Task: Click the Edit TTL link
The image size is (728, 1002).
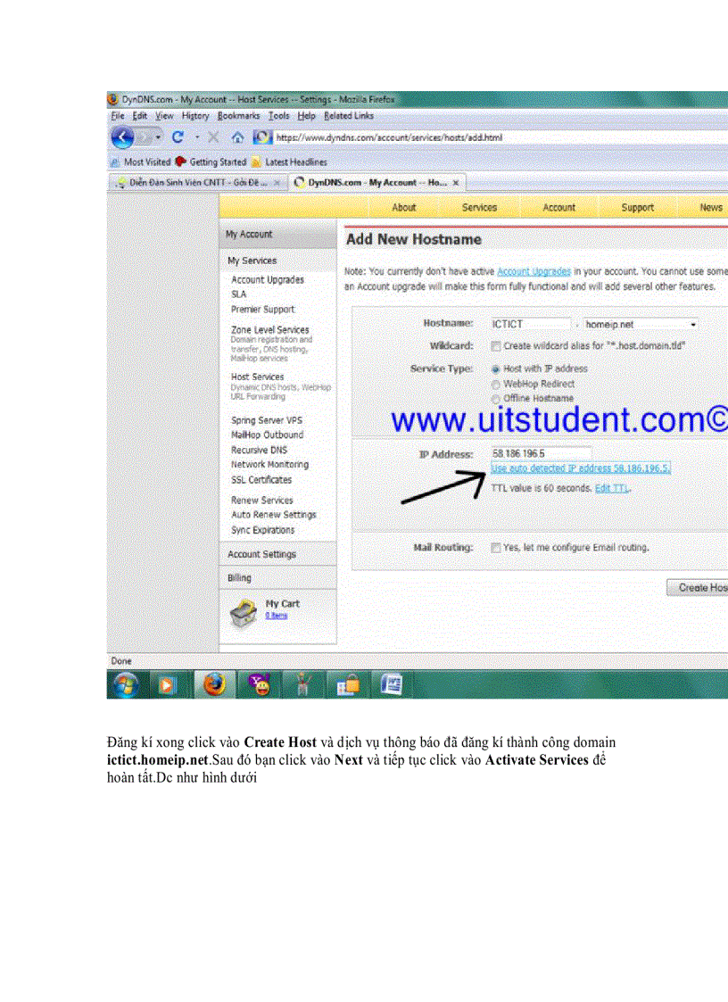Action: (x=612, y=488)
